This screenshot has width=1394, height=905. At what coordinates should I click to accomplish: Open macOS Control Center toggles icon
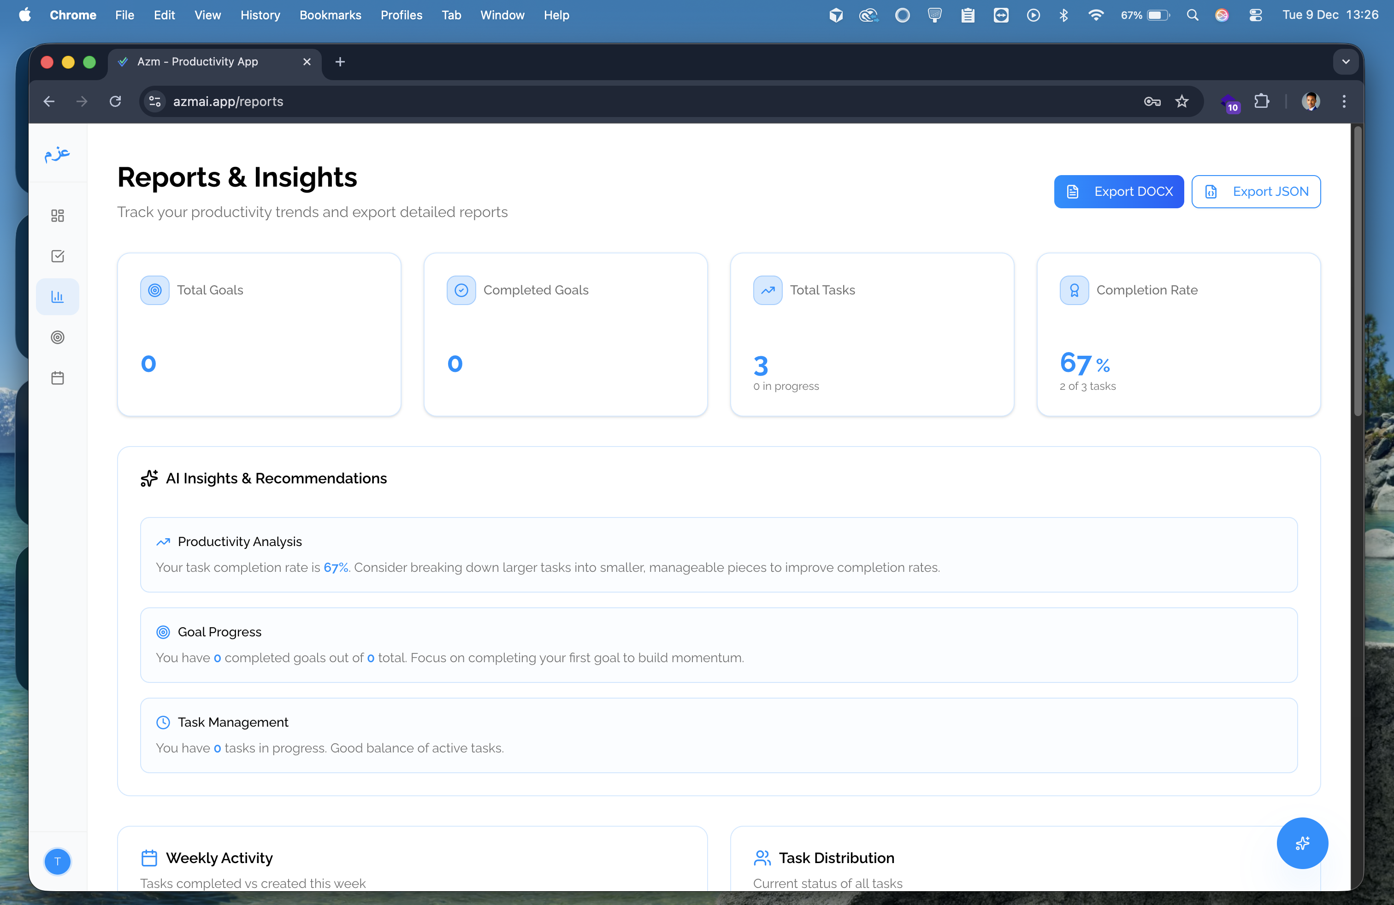tap(1255, 15)
